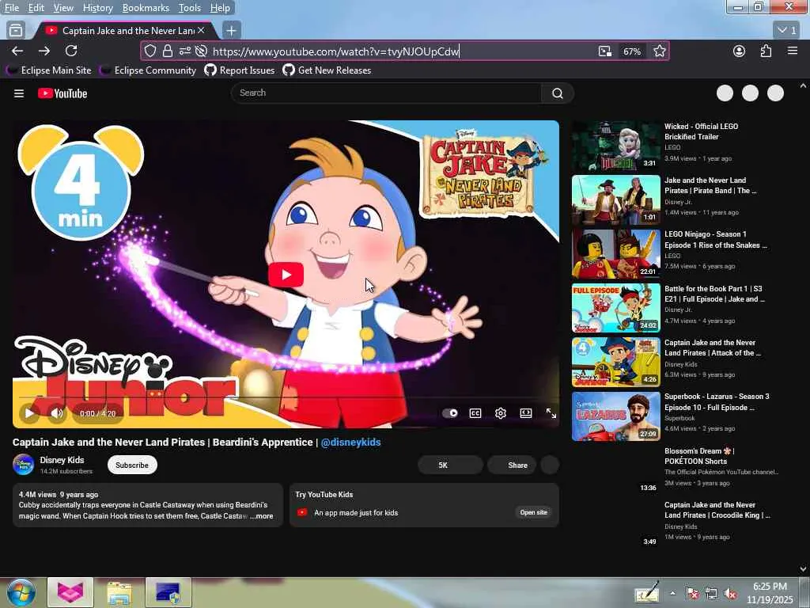Open the tab overview icon left of tabs

coord(16,31)
